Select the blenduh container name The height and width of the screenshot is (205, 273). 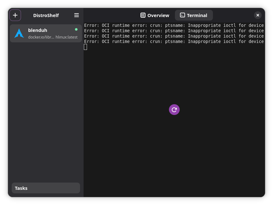(38, 30)
